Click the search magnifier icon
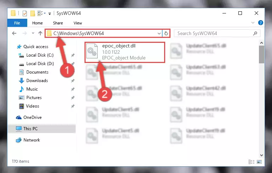This screenshot has width=272, height=173. click(x=255, y=33)
